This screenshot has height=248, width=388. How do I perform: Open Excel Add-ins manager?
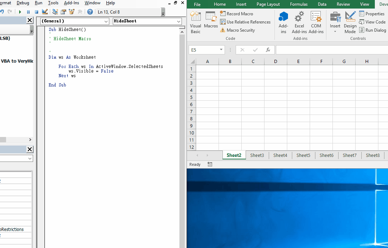299,22
